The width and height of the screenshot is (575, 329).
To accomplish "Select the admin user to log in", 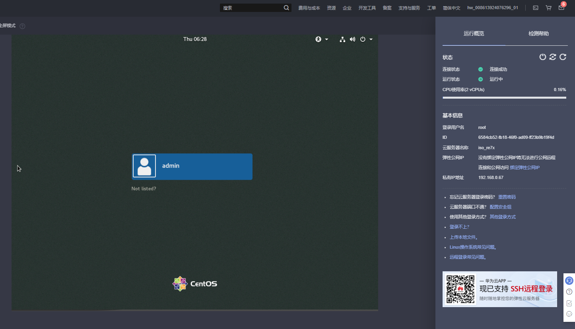I will [192, 166].
